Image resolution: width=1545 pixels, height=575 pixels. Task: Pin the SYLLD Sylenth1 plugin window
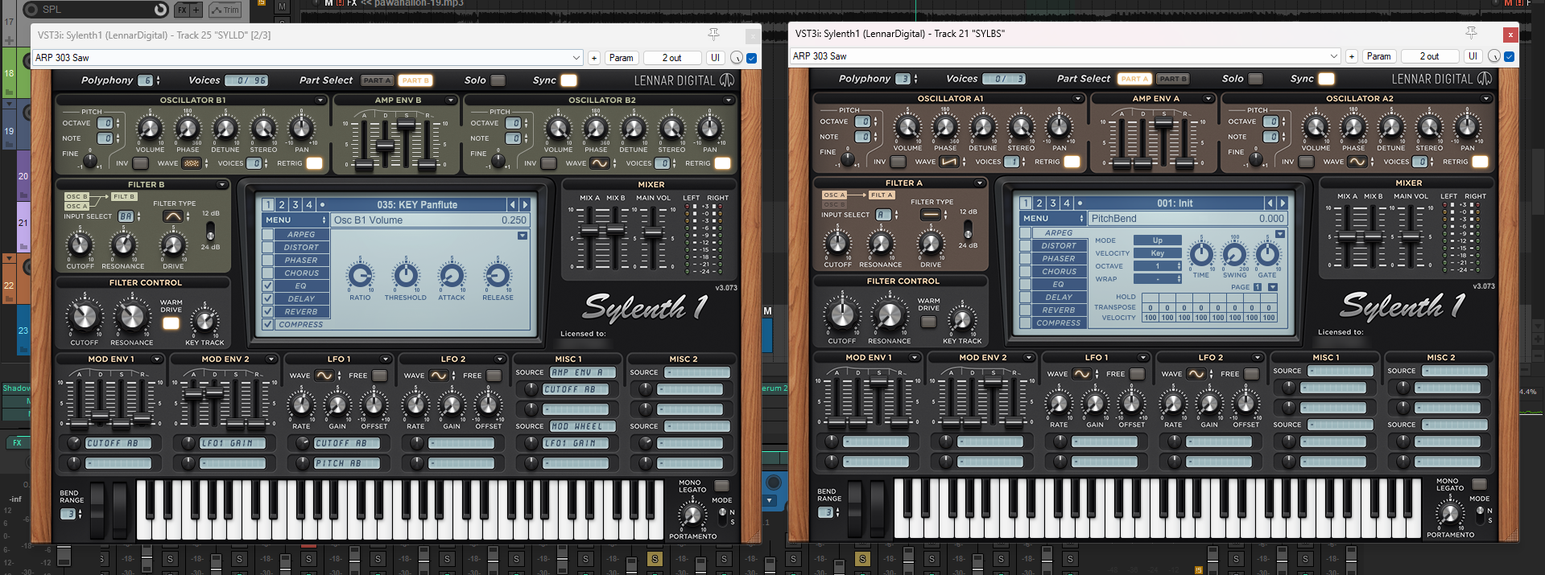713,34
